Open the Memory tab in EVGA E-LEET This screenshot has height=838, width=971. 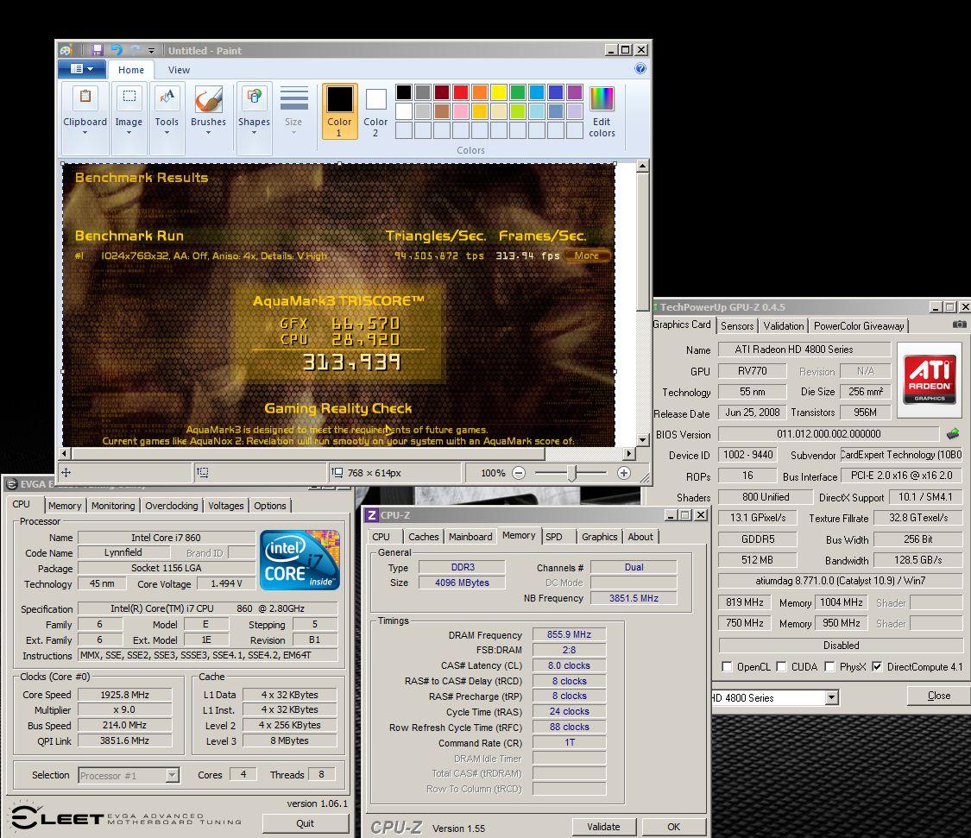point(65,506)
